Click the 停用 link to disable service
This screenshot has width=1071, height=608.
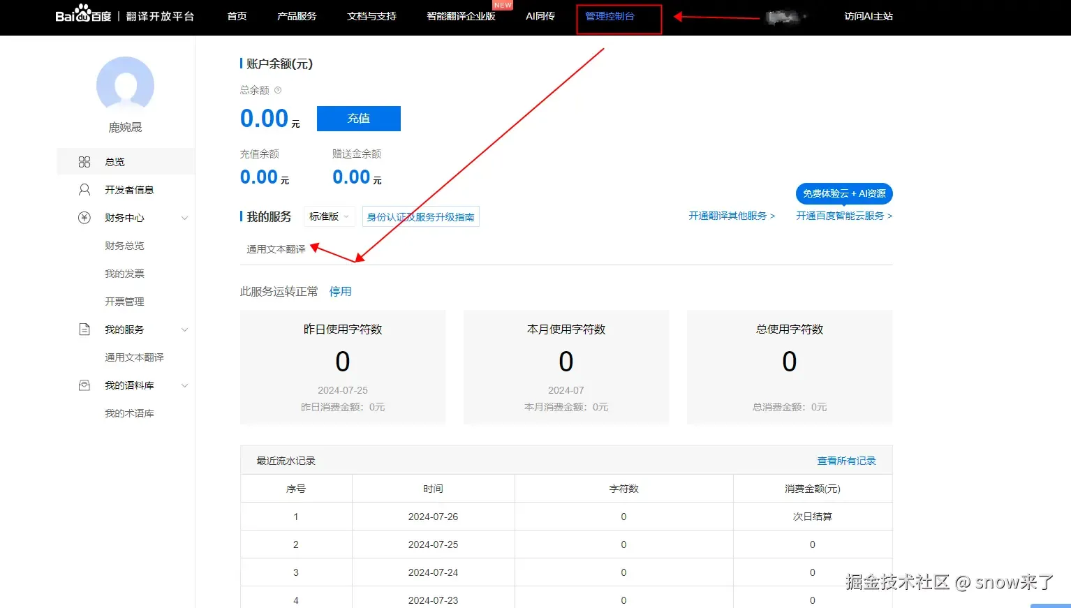click(341, 292)
